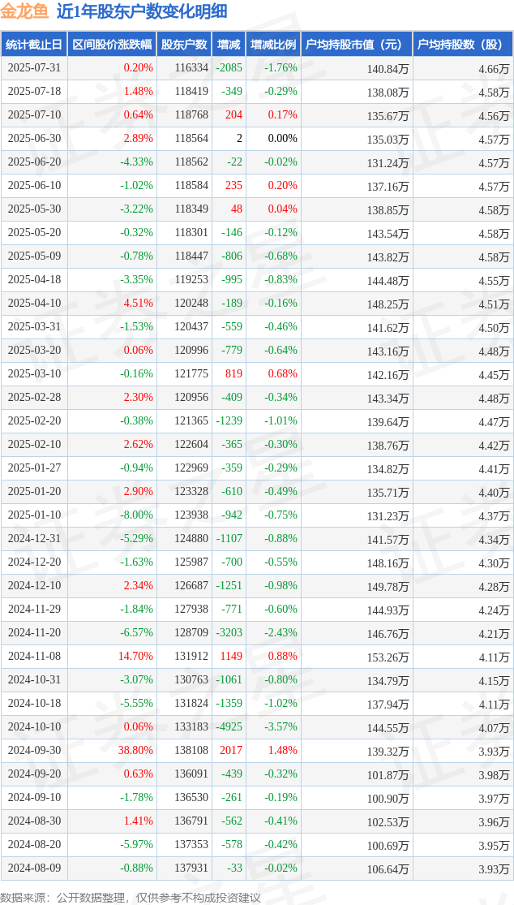Select the 增减 column header
This screenshot has height=905, width=514.
point(228,44)
